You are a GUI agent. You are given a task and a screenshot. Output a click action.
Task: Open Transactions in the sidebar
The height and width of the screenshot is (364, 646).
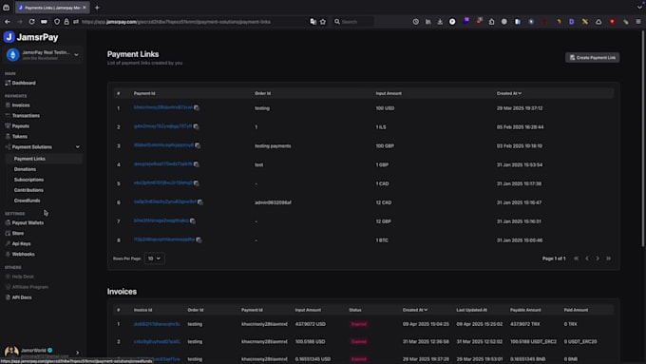26,115
